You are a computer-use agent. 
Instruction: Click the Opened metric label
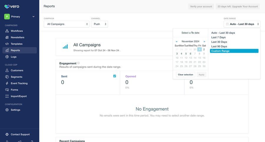click(x=131, y=76)
